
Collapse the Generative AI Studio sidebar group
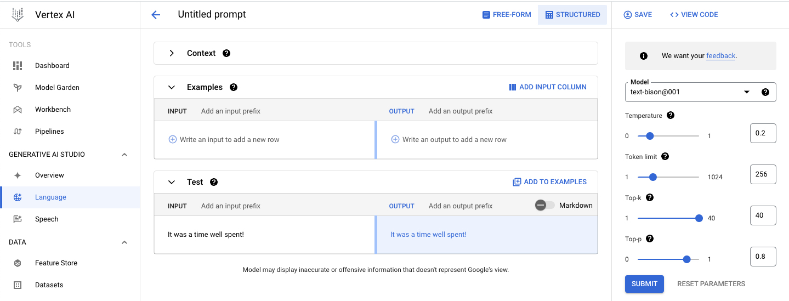124,155
